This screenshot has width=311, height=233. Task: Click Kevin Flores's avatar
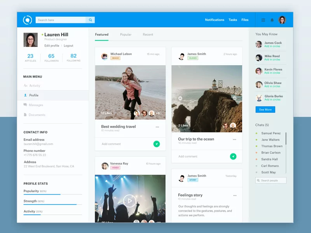tap(259, 71)
